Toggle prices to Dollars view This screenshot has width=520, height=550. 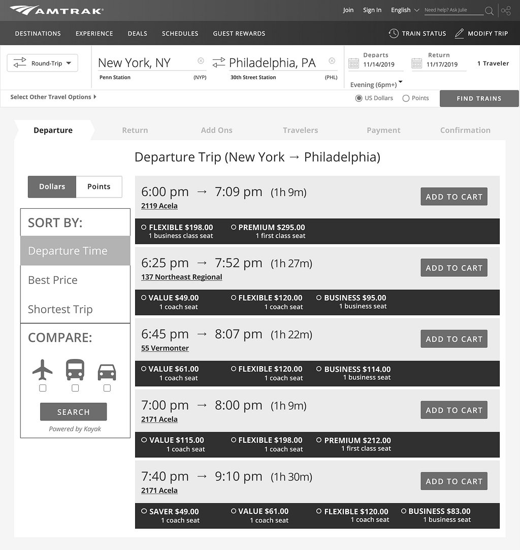click(52, 186)
